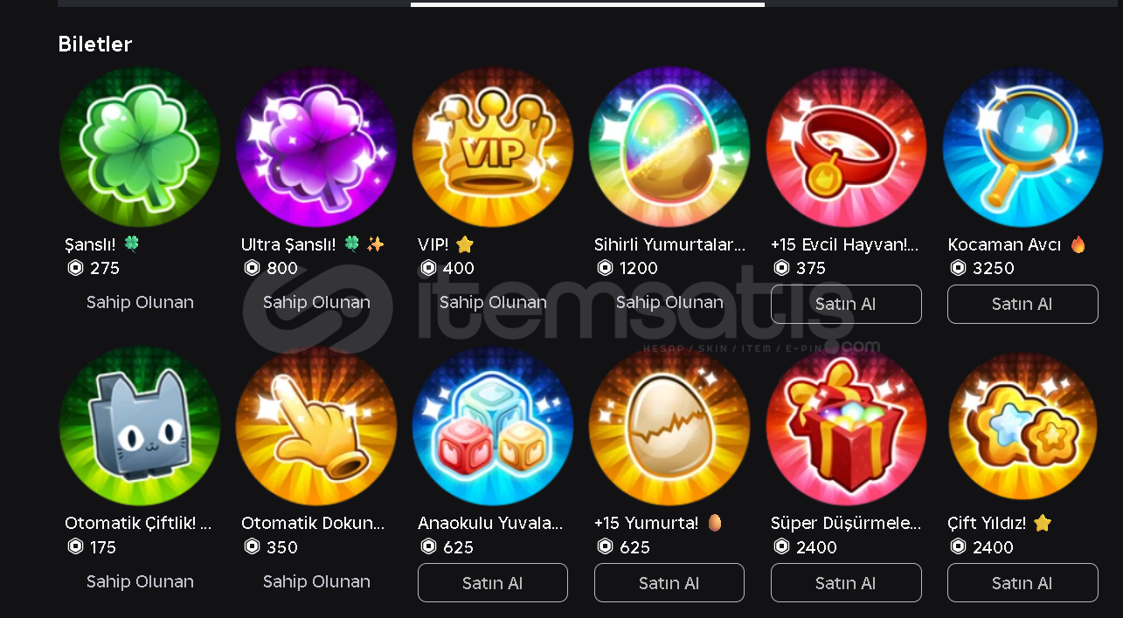The width and height of the screenshot is (1123, 618).
Task: Open the Sihirli Yumurtalar title link
Action: click(x=669, y=244)
